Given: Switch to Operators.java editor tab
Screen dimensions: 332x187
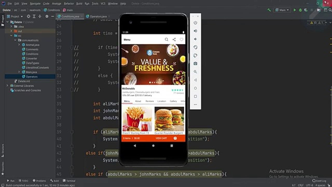Looking at the screenshot, I should click(x=98, y=16).
